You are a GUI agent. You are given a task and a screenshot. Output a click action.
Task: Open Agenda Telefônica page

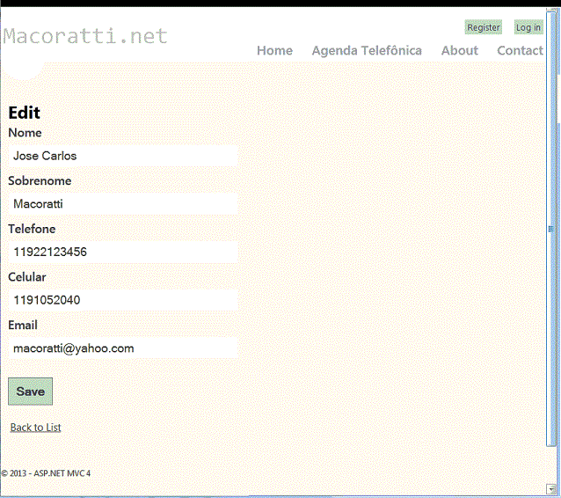pos(367,50)
